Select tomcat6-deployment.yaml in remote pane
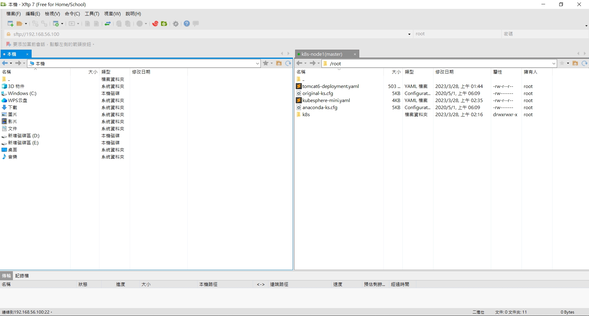The height and width of the screenshot is (316, 589). tap(331, 86)
